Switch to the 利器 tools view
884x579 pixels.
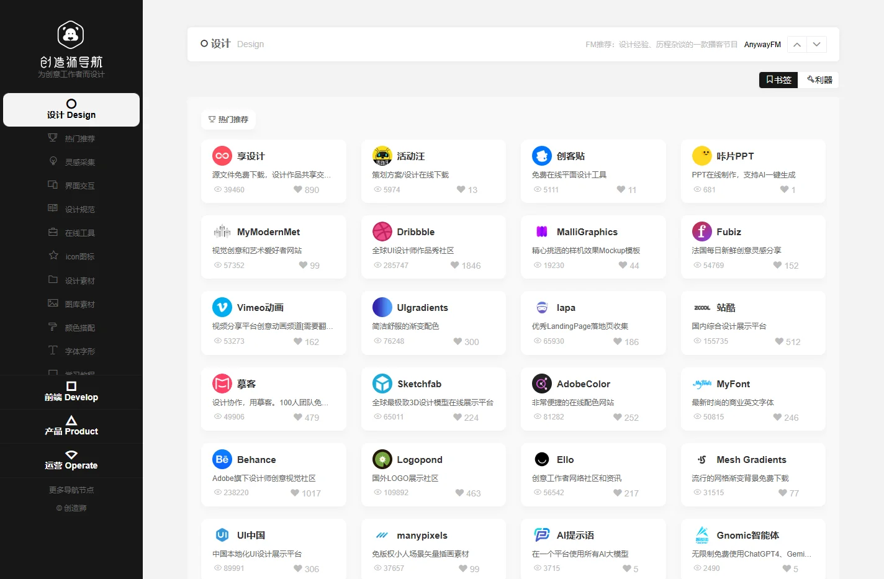(x=819, y=80)
